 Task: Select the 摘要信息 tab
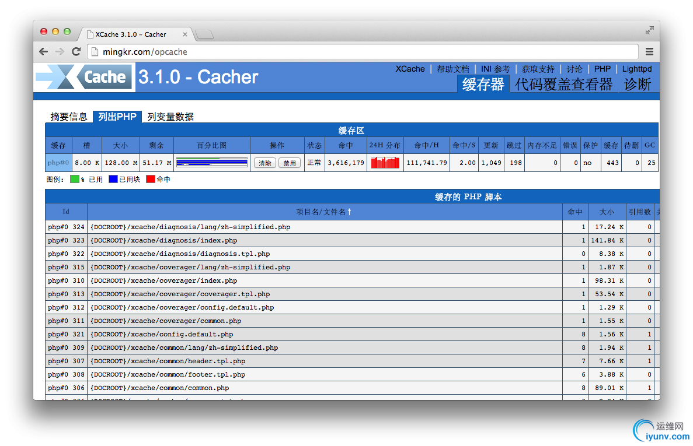[x=69, y=117]
